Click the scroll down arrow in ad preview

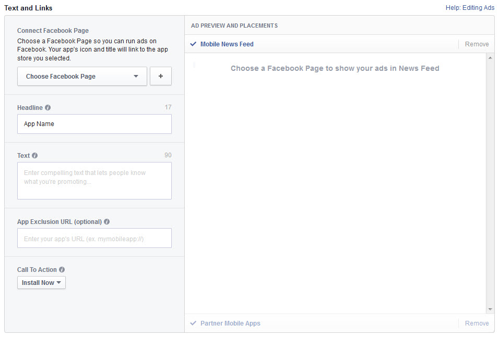[490, 309]
